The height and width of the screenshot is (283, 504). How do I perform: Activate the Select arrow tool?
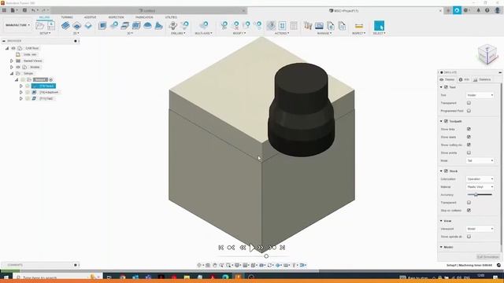coord(379,26)
